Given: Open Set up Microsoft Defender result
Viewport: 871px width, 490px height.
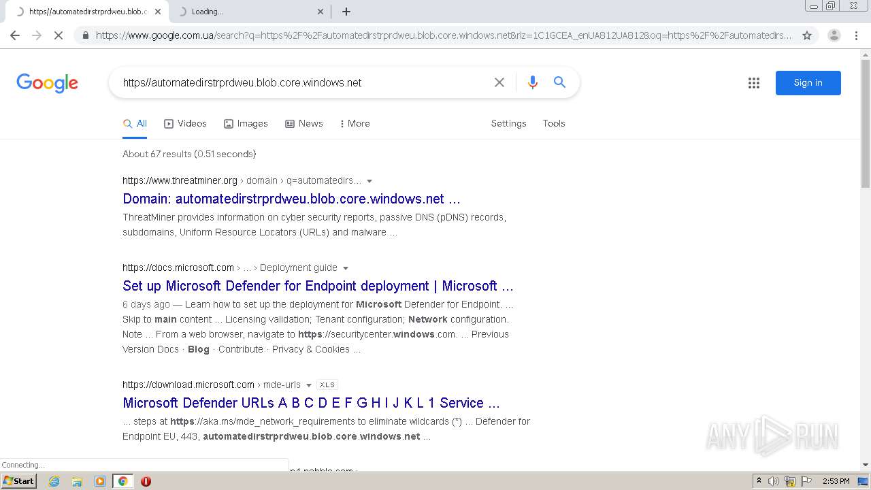Looking at the screenshot, I should (318, 286).
